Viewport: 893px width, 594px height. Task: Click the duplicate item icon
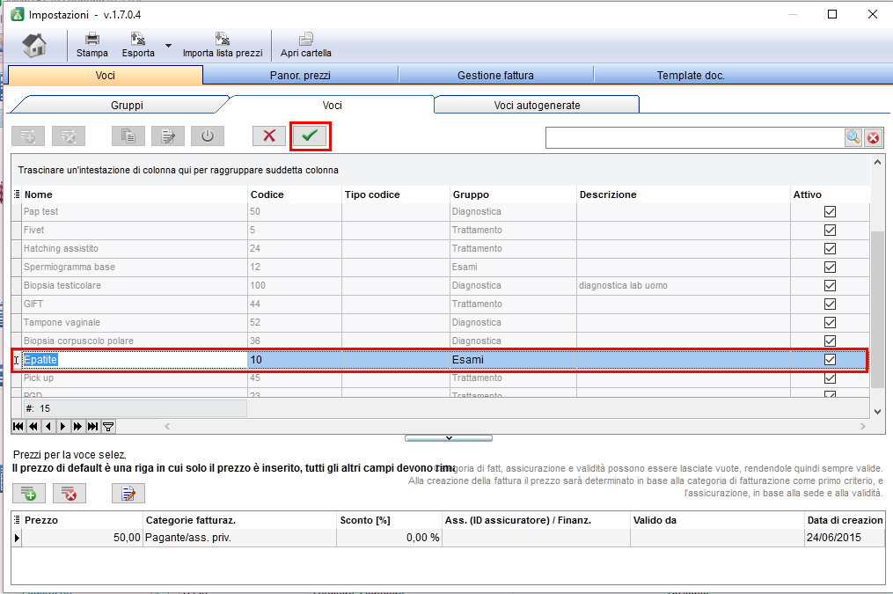click(x=128, y=136)
